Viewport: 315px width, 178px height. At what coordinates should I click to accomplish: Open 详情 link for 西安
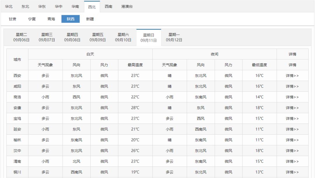[x=292, y=76]
